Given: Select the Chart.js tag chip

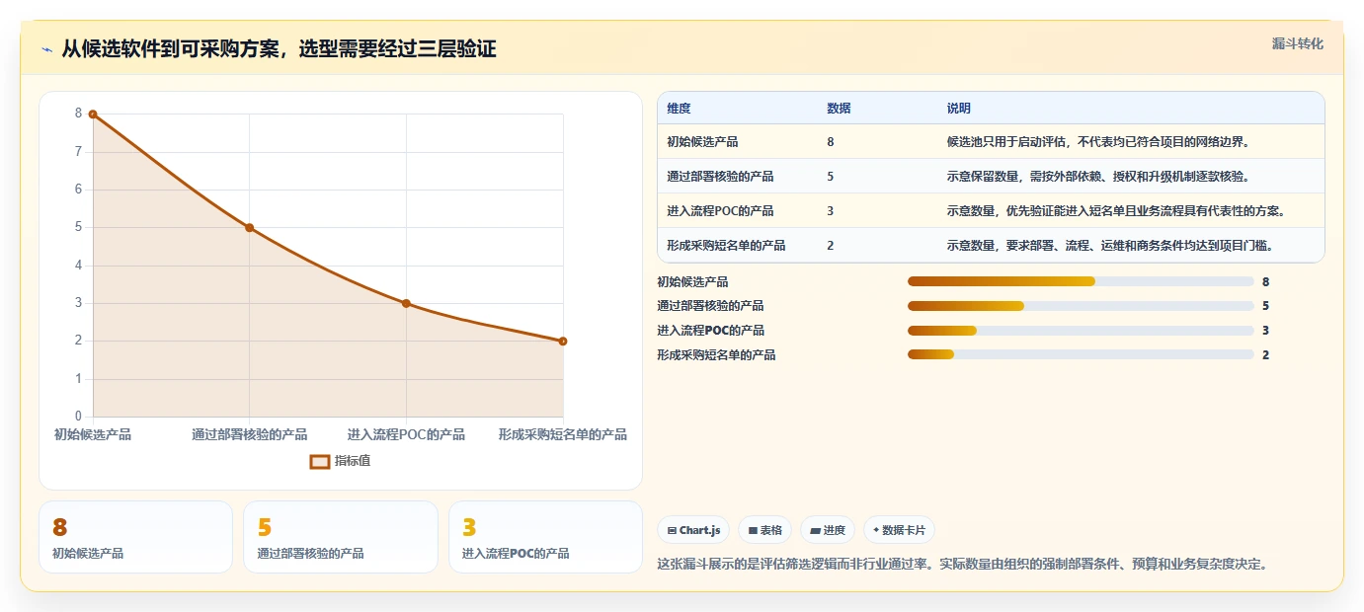Looking at the screenshot, I should [x=693, y=530].
